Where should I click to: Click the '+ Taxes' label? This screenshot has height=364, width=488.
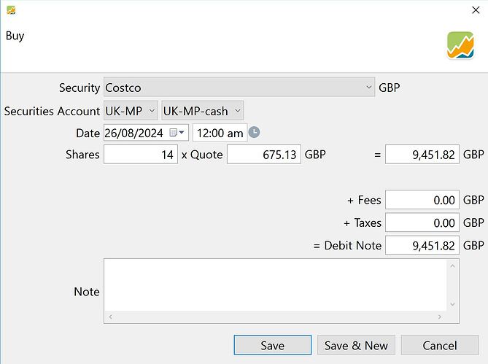tap(363, 222)
